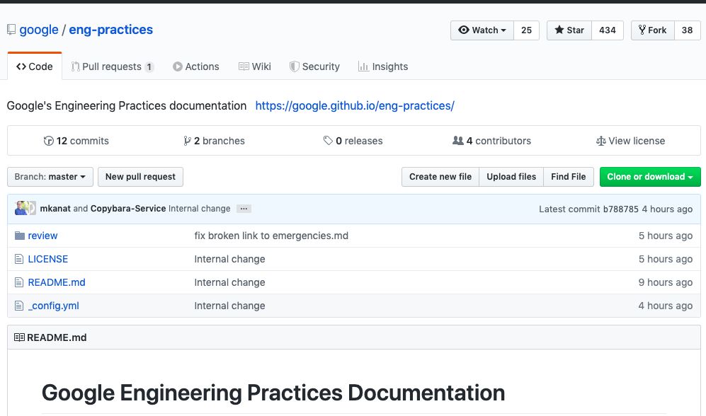This screenshot has width=706, height=416.
Task: Open the google.github.io/eng-practices link
Action: [x=355, y=105]
